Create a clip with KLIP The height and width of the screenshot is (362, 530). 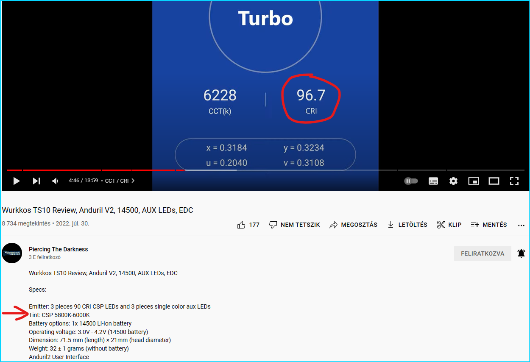[x=449, y=225]
